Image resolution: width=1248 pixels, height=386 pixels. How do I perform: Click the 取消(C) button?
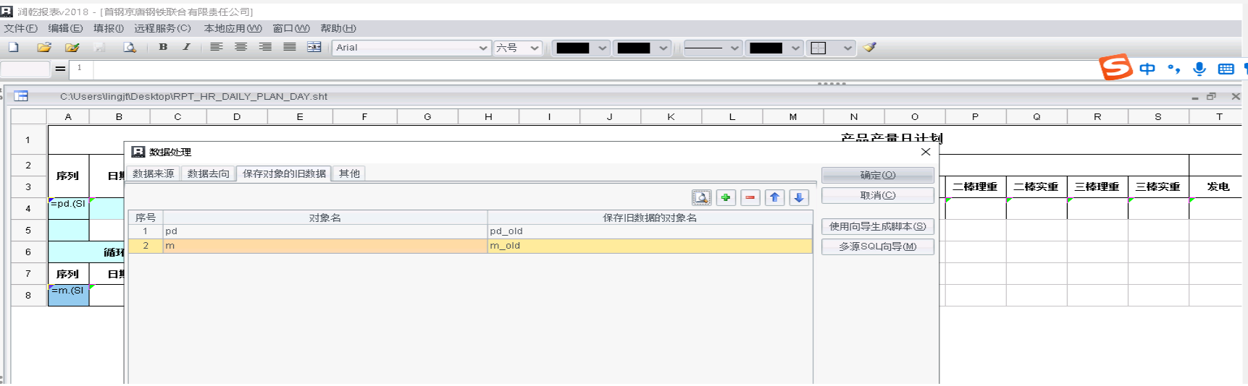click(x=878, y=195)
